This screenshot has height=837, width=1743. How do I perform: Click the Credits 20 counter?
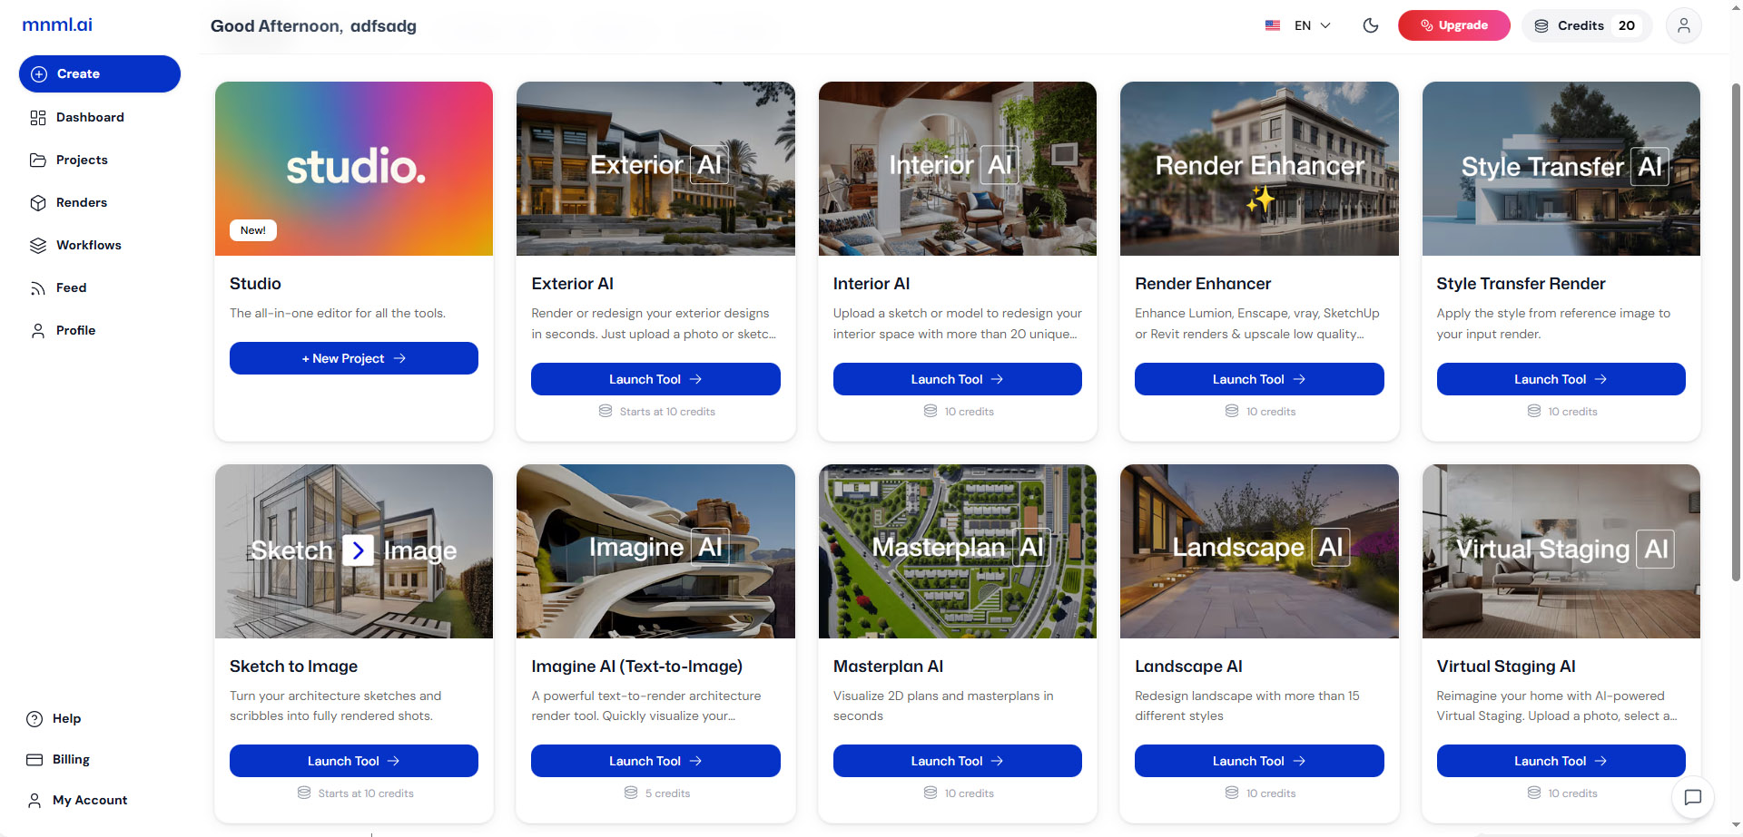(x=1586, y=25)
